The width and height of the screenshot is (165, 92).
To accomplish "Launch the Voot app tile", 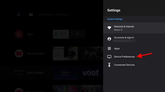I will [90, 73].
